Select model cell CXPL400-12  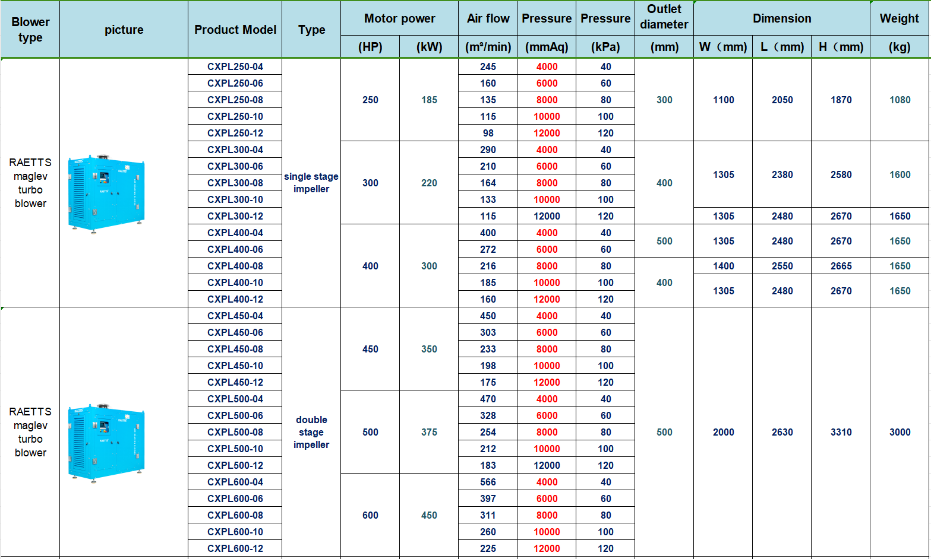coord(235,299)
